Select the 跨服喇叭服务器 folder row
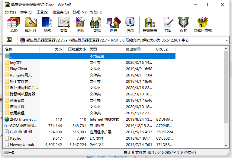The width and height of the screenshot is (232, 158). point(90,94)
